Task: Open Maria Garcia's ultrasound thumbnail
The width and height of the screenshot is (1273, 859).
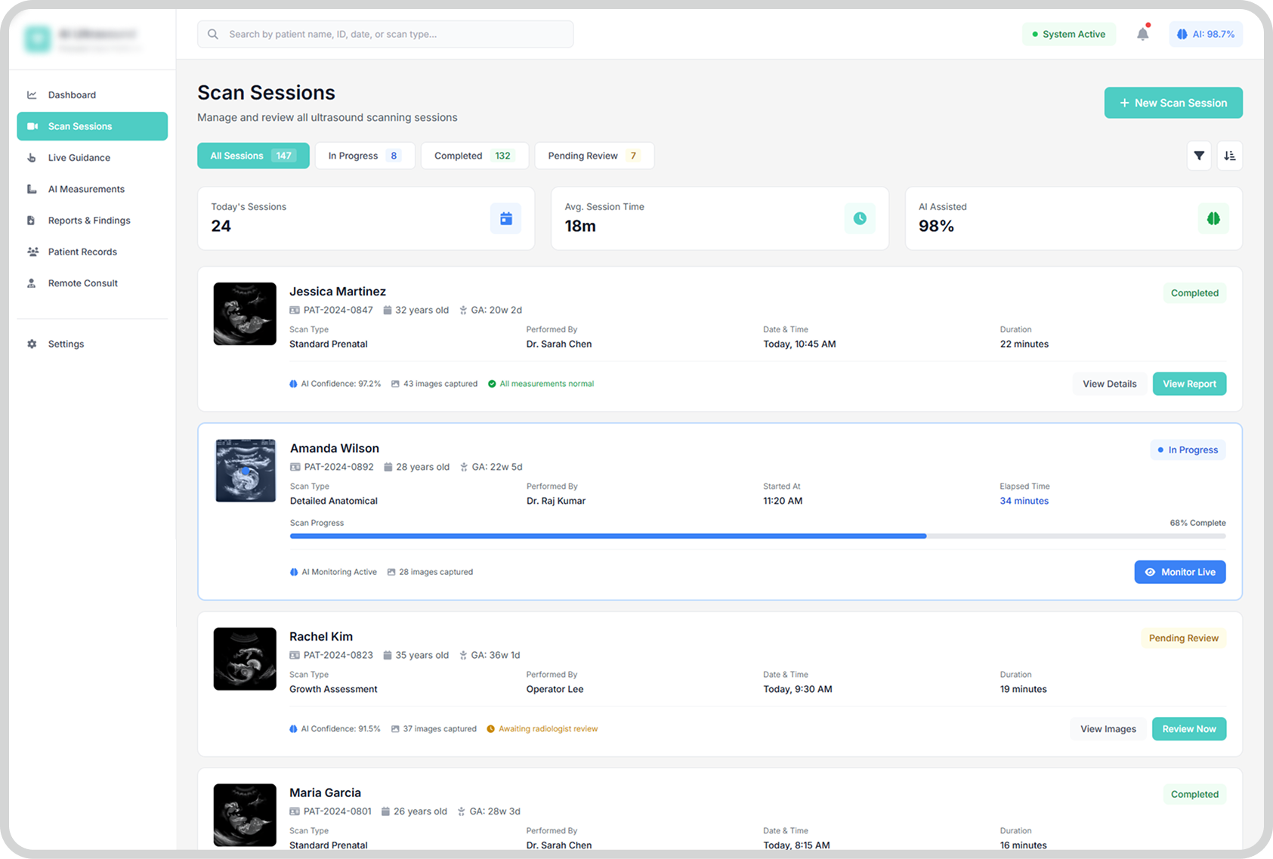Action: click(245, 815)
